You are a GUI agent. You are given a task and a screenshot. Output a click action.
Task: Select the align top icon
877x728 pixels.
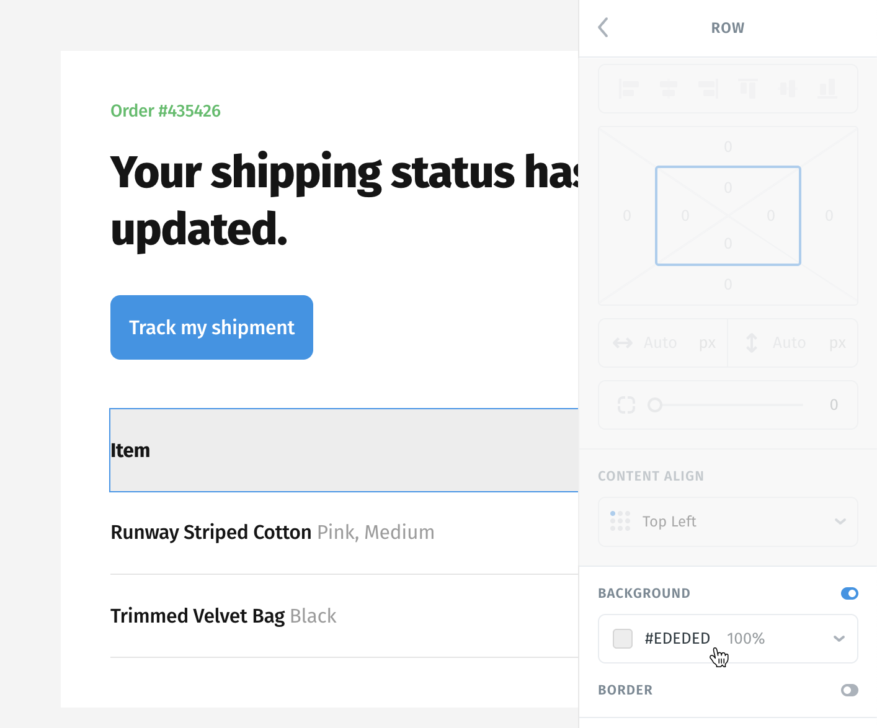point(749,89)
